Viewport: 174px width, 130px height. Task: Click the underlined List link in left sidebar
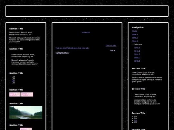pyautogui.click(x=13, y=81)
